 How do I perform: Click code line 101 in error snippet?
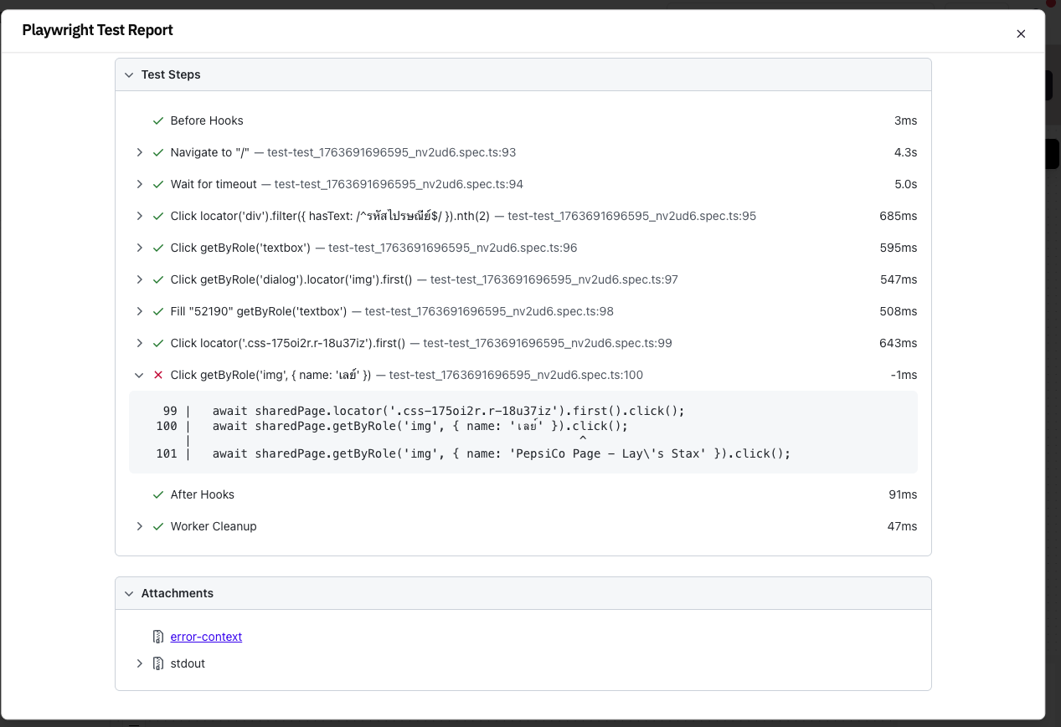(x=501, y=453)
